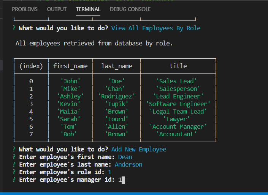
Task: Click the 'Rodriguez' last name cell
Action: tap(117, 97)
